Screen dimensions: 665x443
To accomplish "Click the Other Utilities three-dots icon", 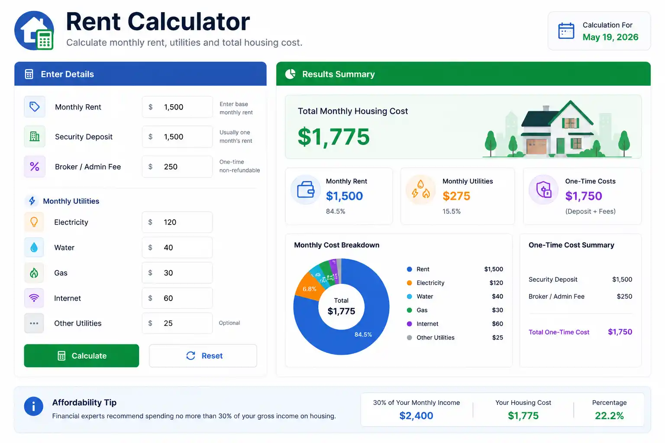I will 34,323.
